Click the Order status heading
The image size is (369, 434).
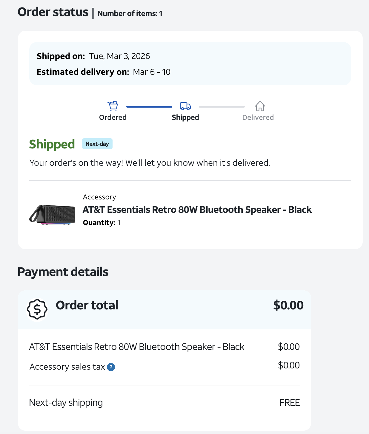click(x=53, y=12)
